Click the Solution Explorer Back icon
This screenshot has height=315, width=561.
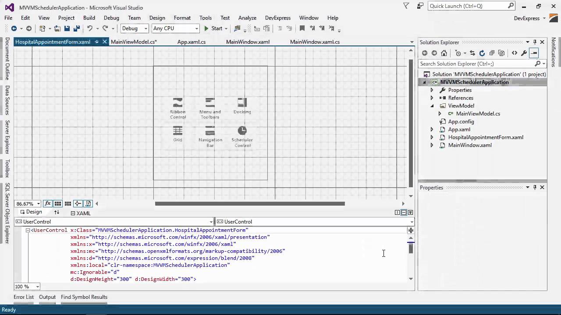[425, 53]
